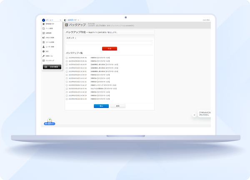Click the pencil edit icon in the menu

(43, 33)
